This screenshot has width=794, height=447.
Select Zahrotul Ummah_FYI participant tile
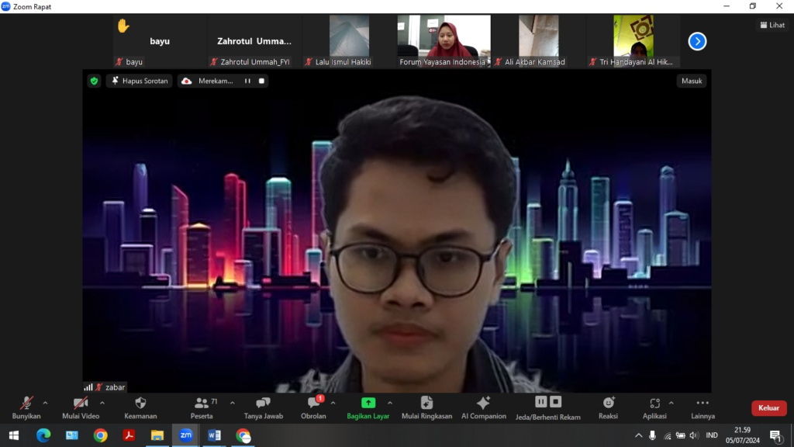click(254, 42)
